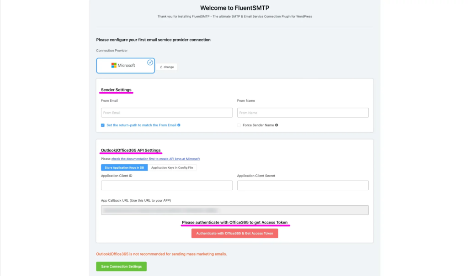Click the pencil icon on change button
This screenshot has height=276, width=468.
click(x=161, y=67)
